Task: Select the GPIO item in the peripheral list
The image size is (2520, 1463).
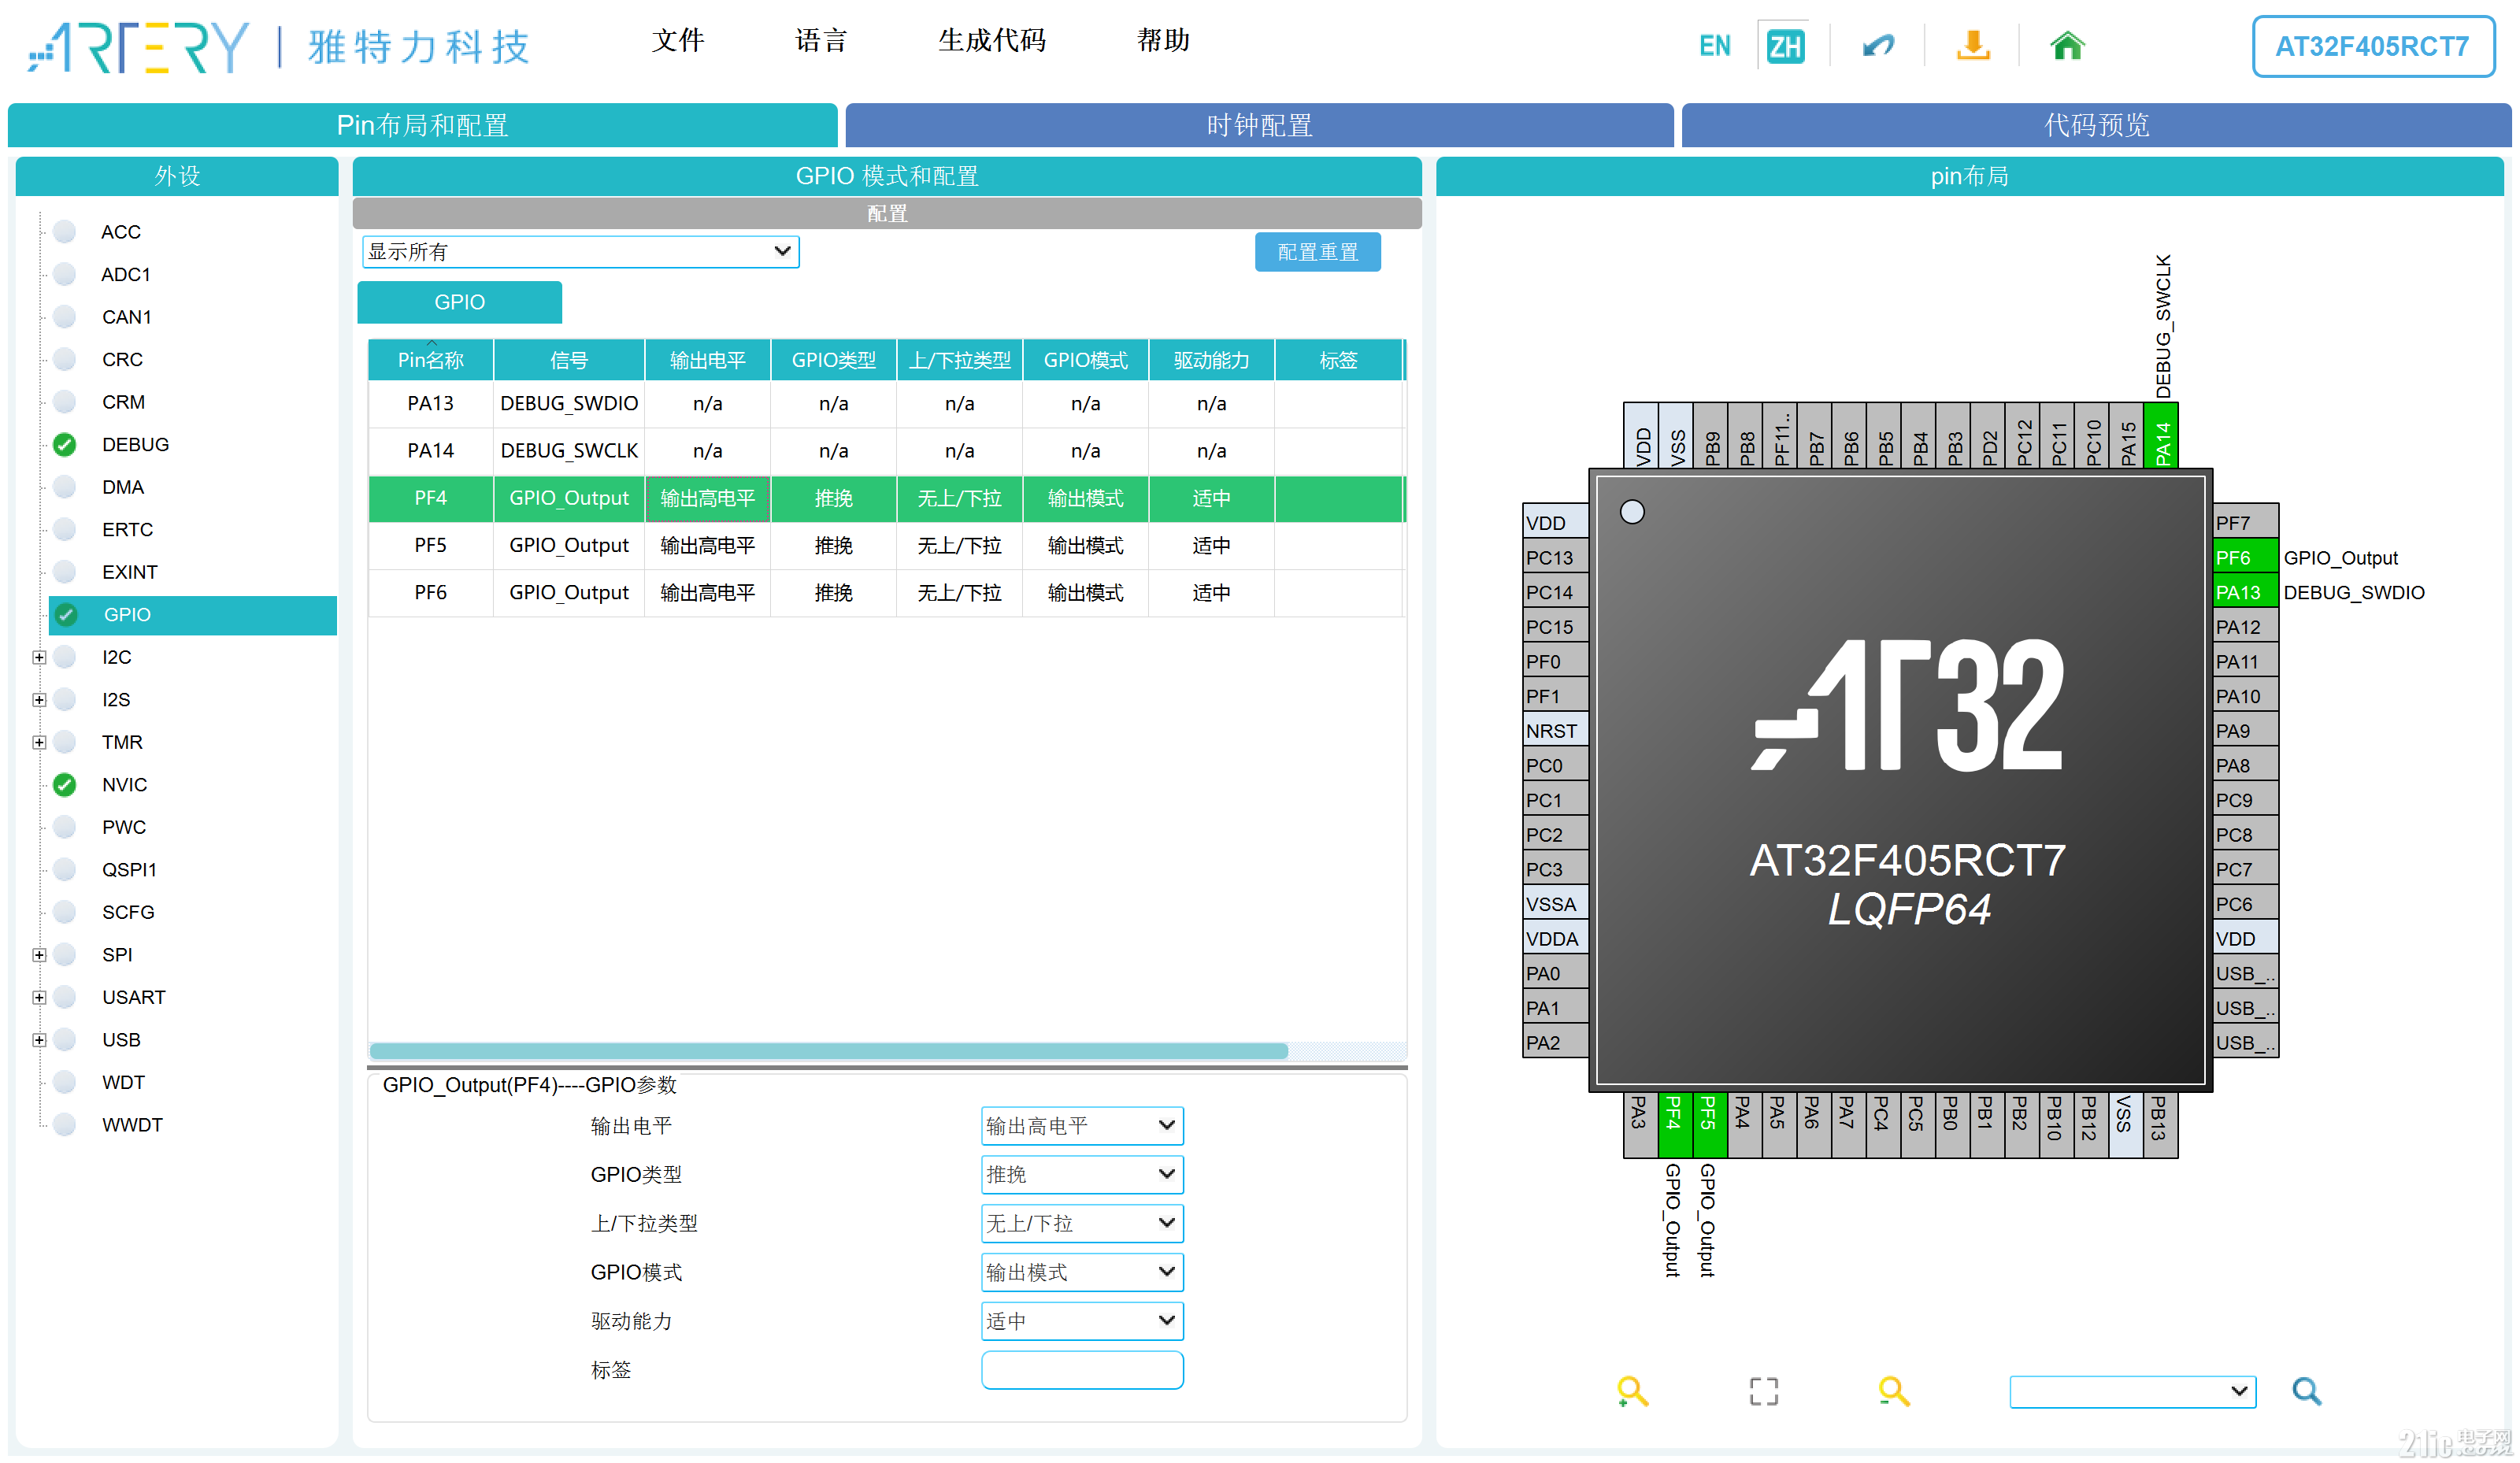Action: (x=192, y=614)
